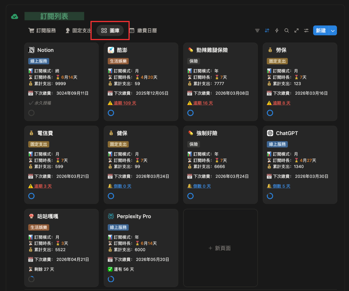This screenshot has width=349, height=291.
Task: Open the ChatGPT card title
Action: point(287,133)
